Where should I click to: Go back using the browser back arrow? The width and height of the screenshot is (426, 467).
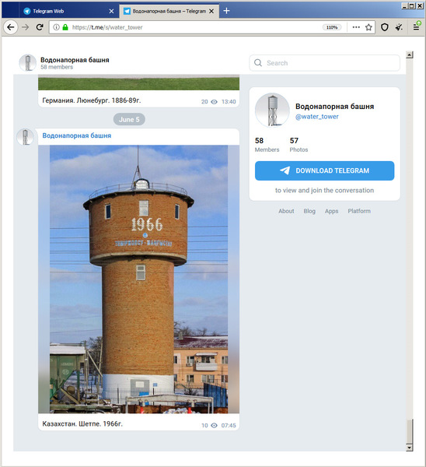click(x=11, y=27)
